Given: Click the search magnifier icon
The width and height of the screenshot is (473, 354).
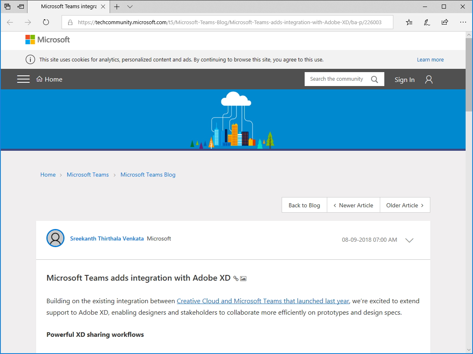Looking at the screenshot, I should 374,79.
